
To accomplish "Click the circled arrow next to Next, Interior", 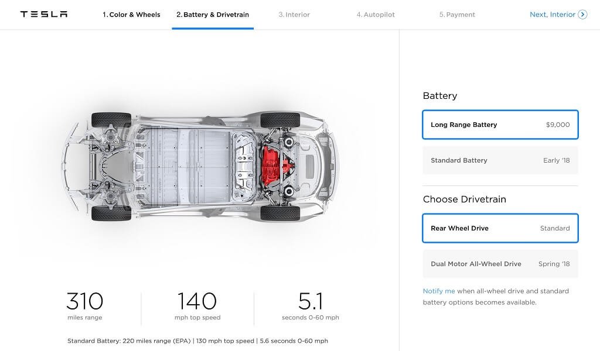I will 582,15.
